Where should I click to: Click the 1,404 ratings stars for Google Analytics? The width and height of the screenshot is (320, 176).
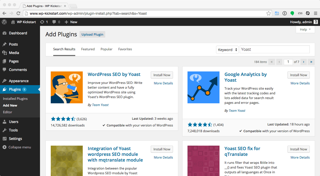[x=200, y=125]
